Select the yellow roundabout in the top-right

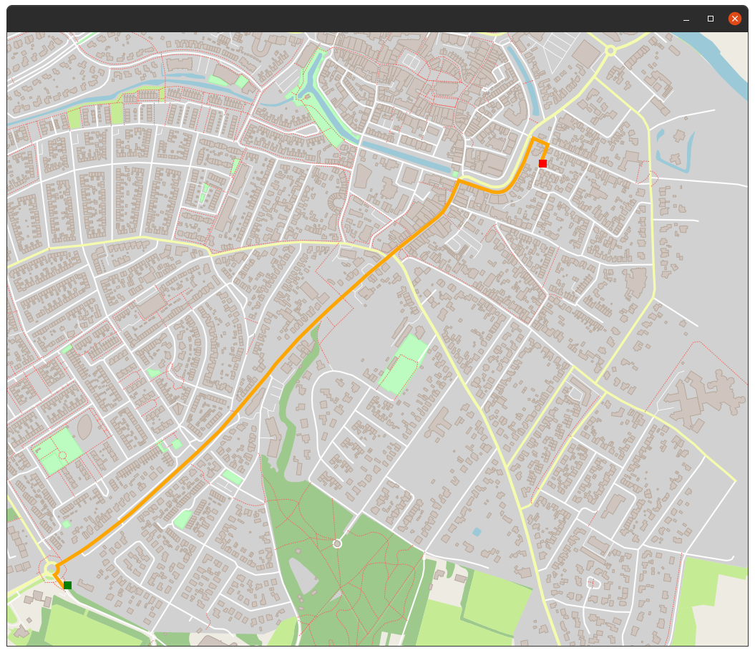coord(610,51)
